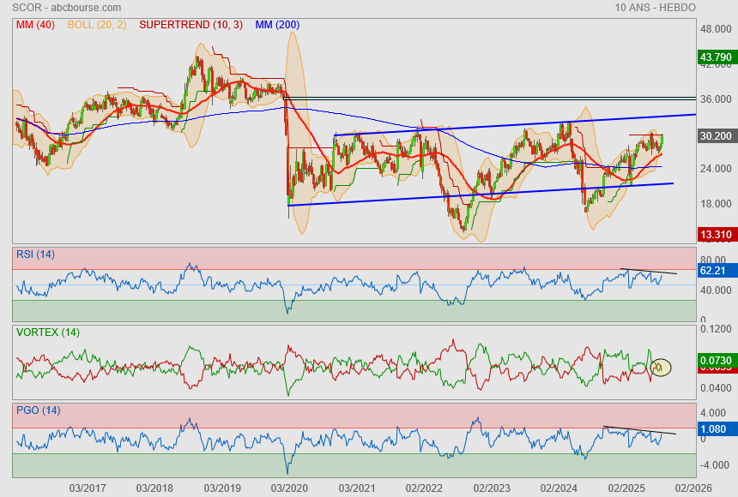This screenshot has height=497, width=738.
Task: Click the green 43.790 price tag
Action: coord(715,58)
